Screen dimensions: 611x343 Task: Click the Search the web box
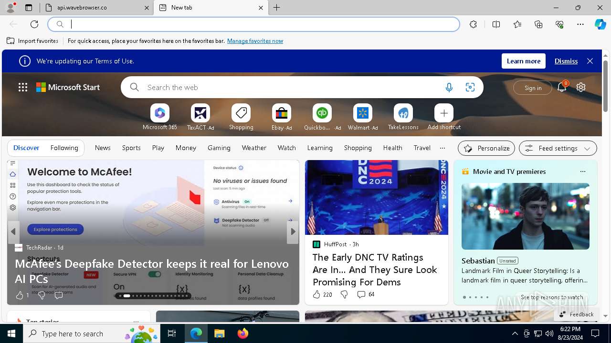tap(291, 87)
